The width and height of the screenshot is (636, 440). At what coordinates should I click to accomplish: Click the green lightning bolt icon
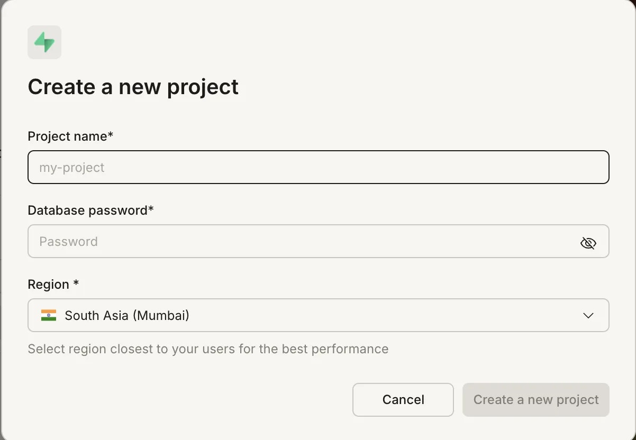pos(44,42)
